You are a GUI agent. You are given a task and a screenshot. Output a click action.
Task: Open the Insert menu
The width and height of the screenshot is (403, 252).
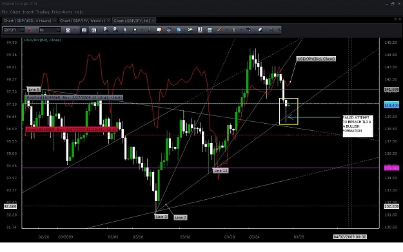pyautogui.click(x=28, y=12)
